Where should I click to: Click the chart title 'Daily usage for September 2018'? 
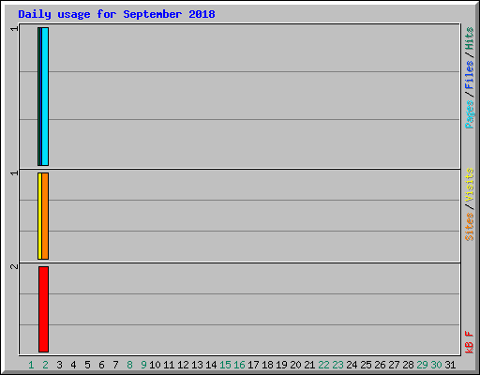[116, 14]
